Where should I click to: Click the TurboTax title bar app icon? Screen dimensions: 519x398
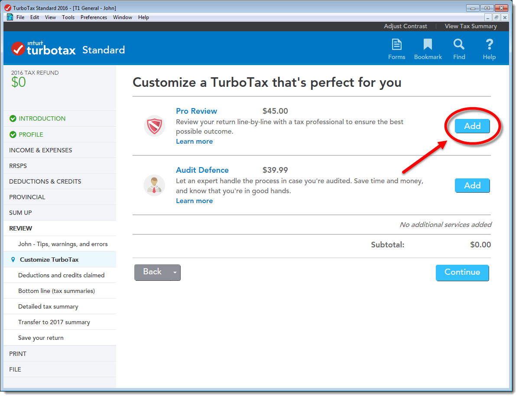(x=8, y=8)
